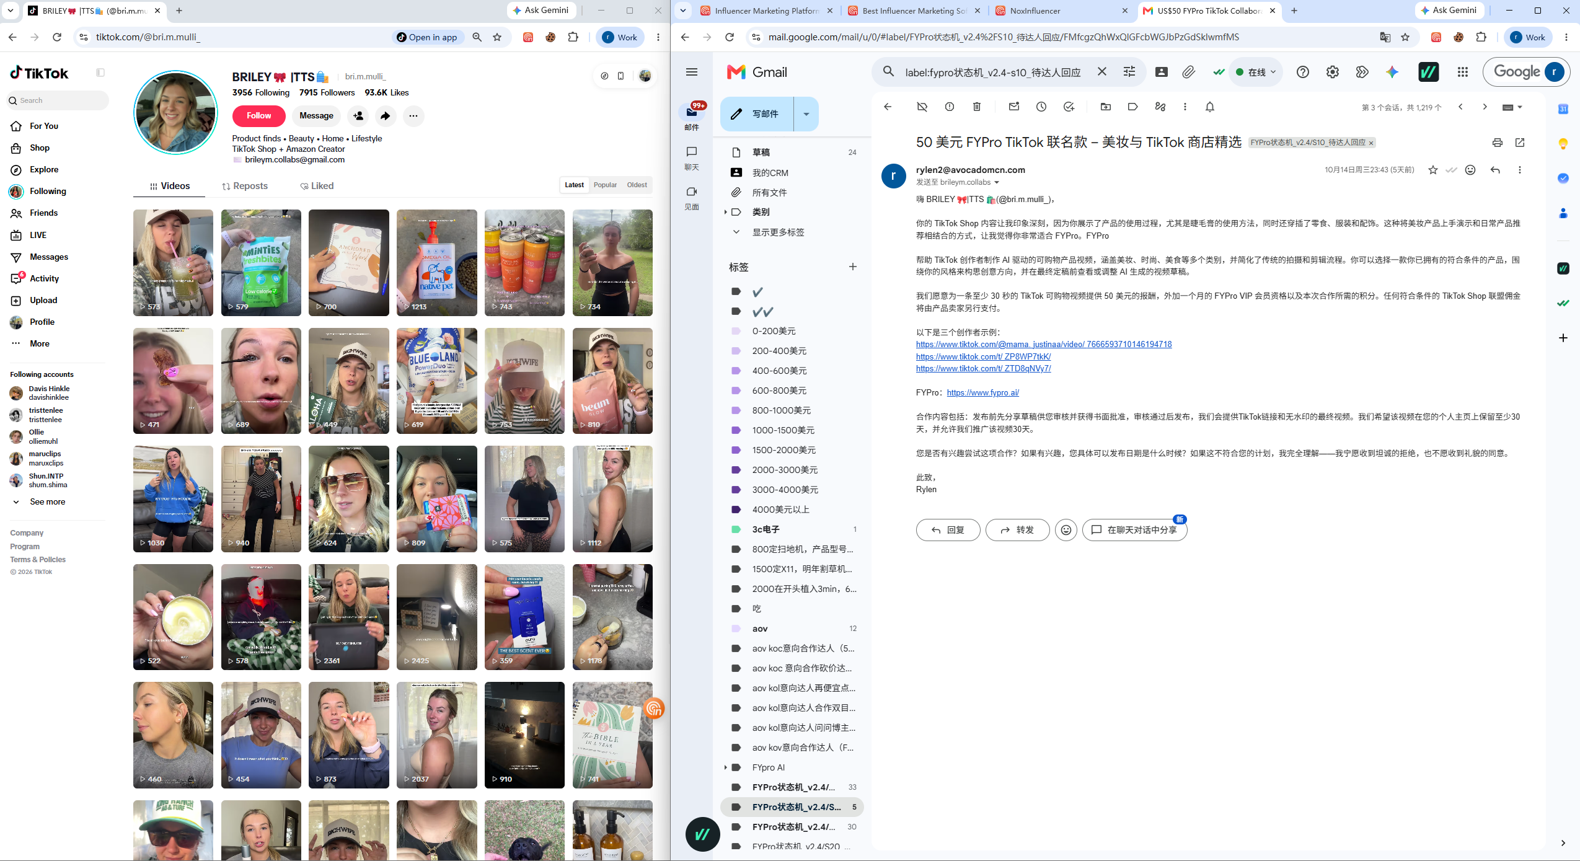
Task: Click reply arrow icon beside email date
Action: coord(1494,170)
